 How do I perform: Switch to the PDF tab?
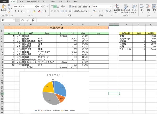pos(76,1)
